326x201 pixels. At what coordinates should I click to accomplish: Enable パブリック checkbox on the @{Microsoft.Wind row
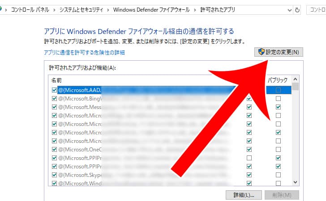tap(278, 184)
